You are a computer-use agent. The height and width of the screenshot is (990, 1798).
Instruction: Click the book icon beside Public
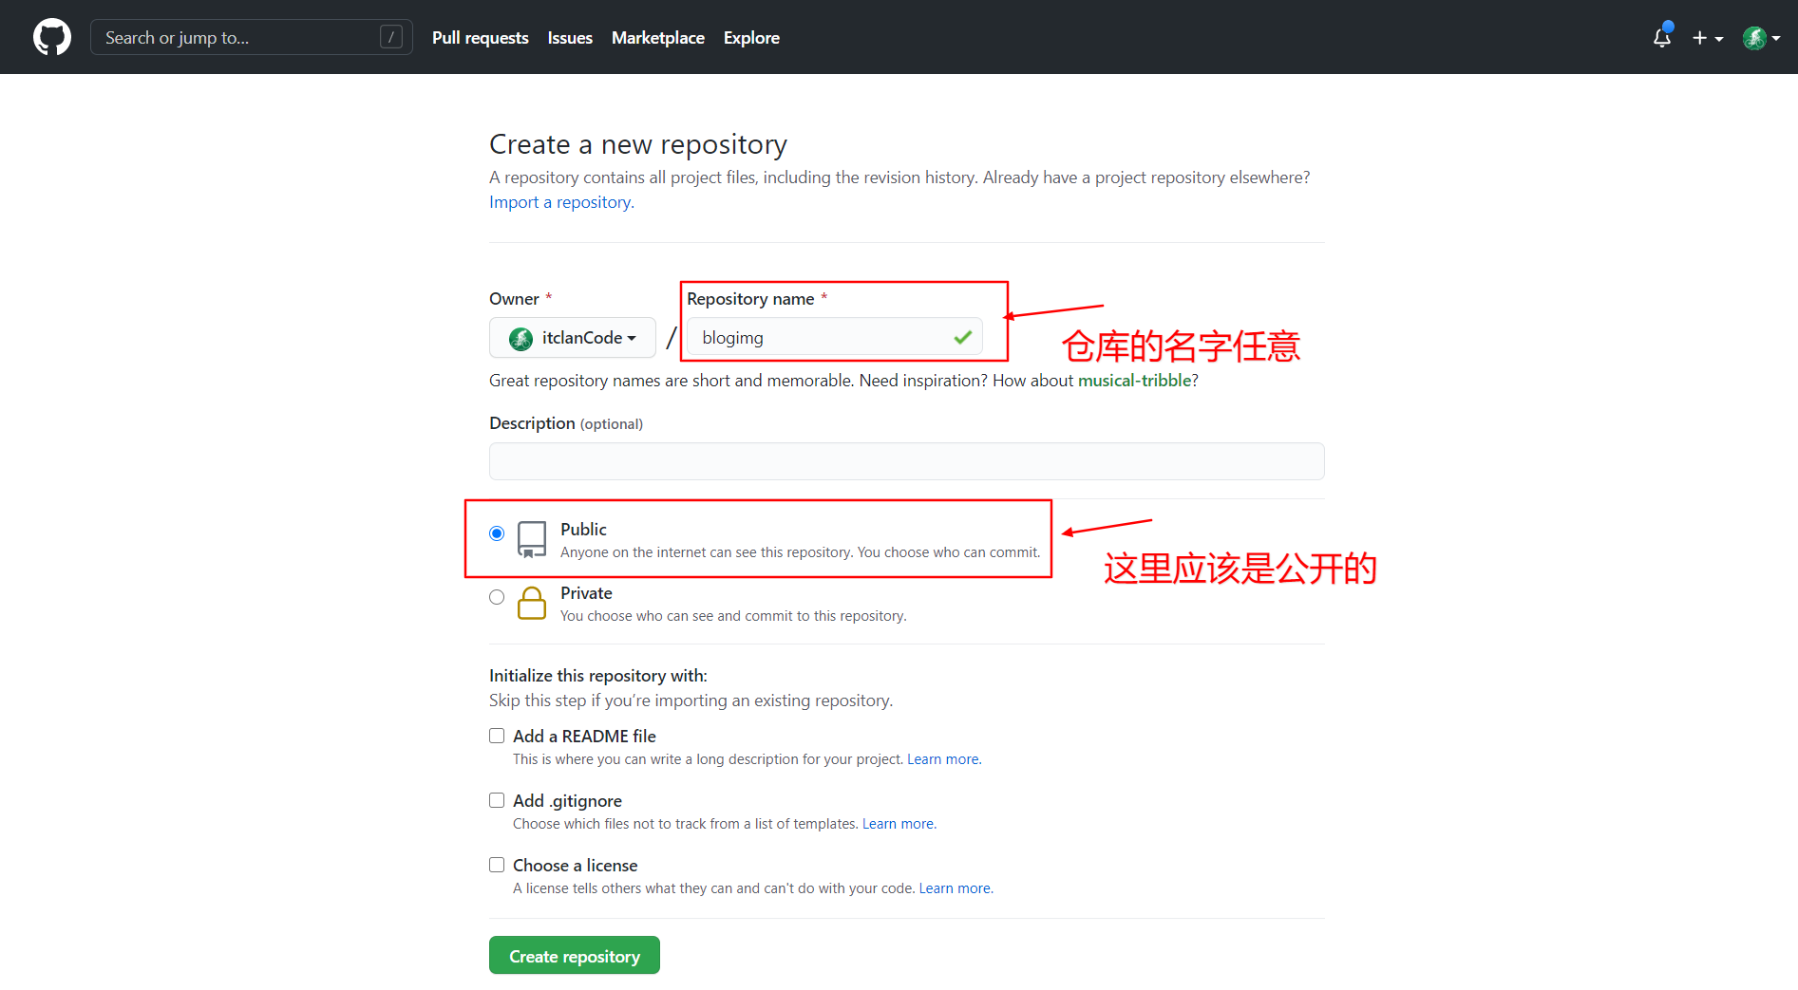tap(531, 538)
